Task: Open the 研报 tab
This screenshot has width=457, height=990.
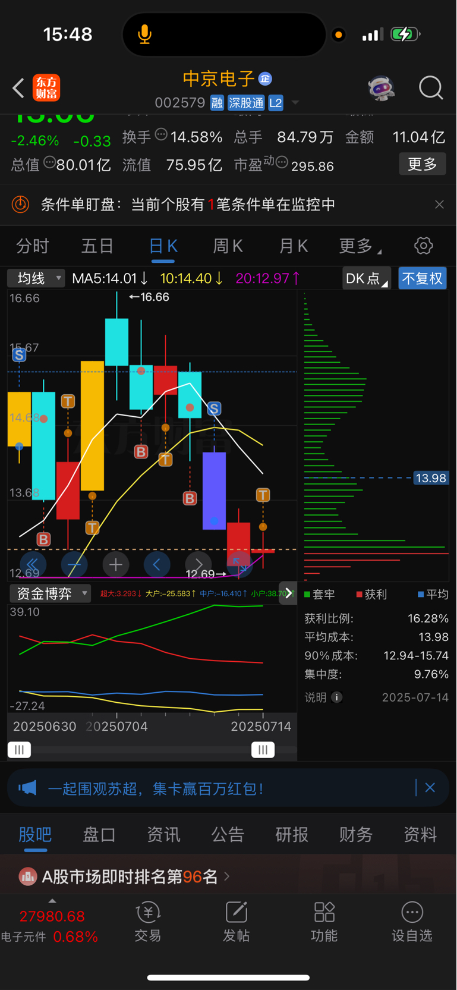Action: coord(292,834)
